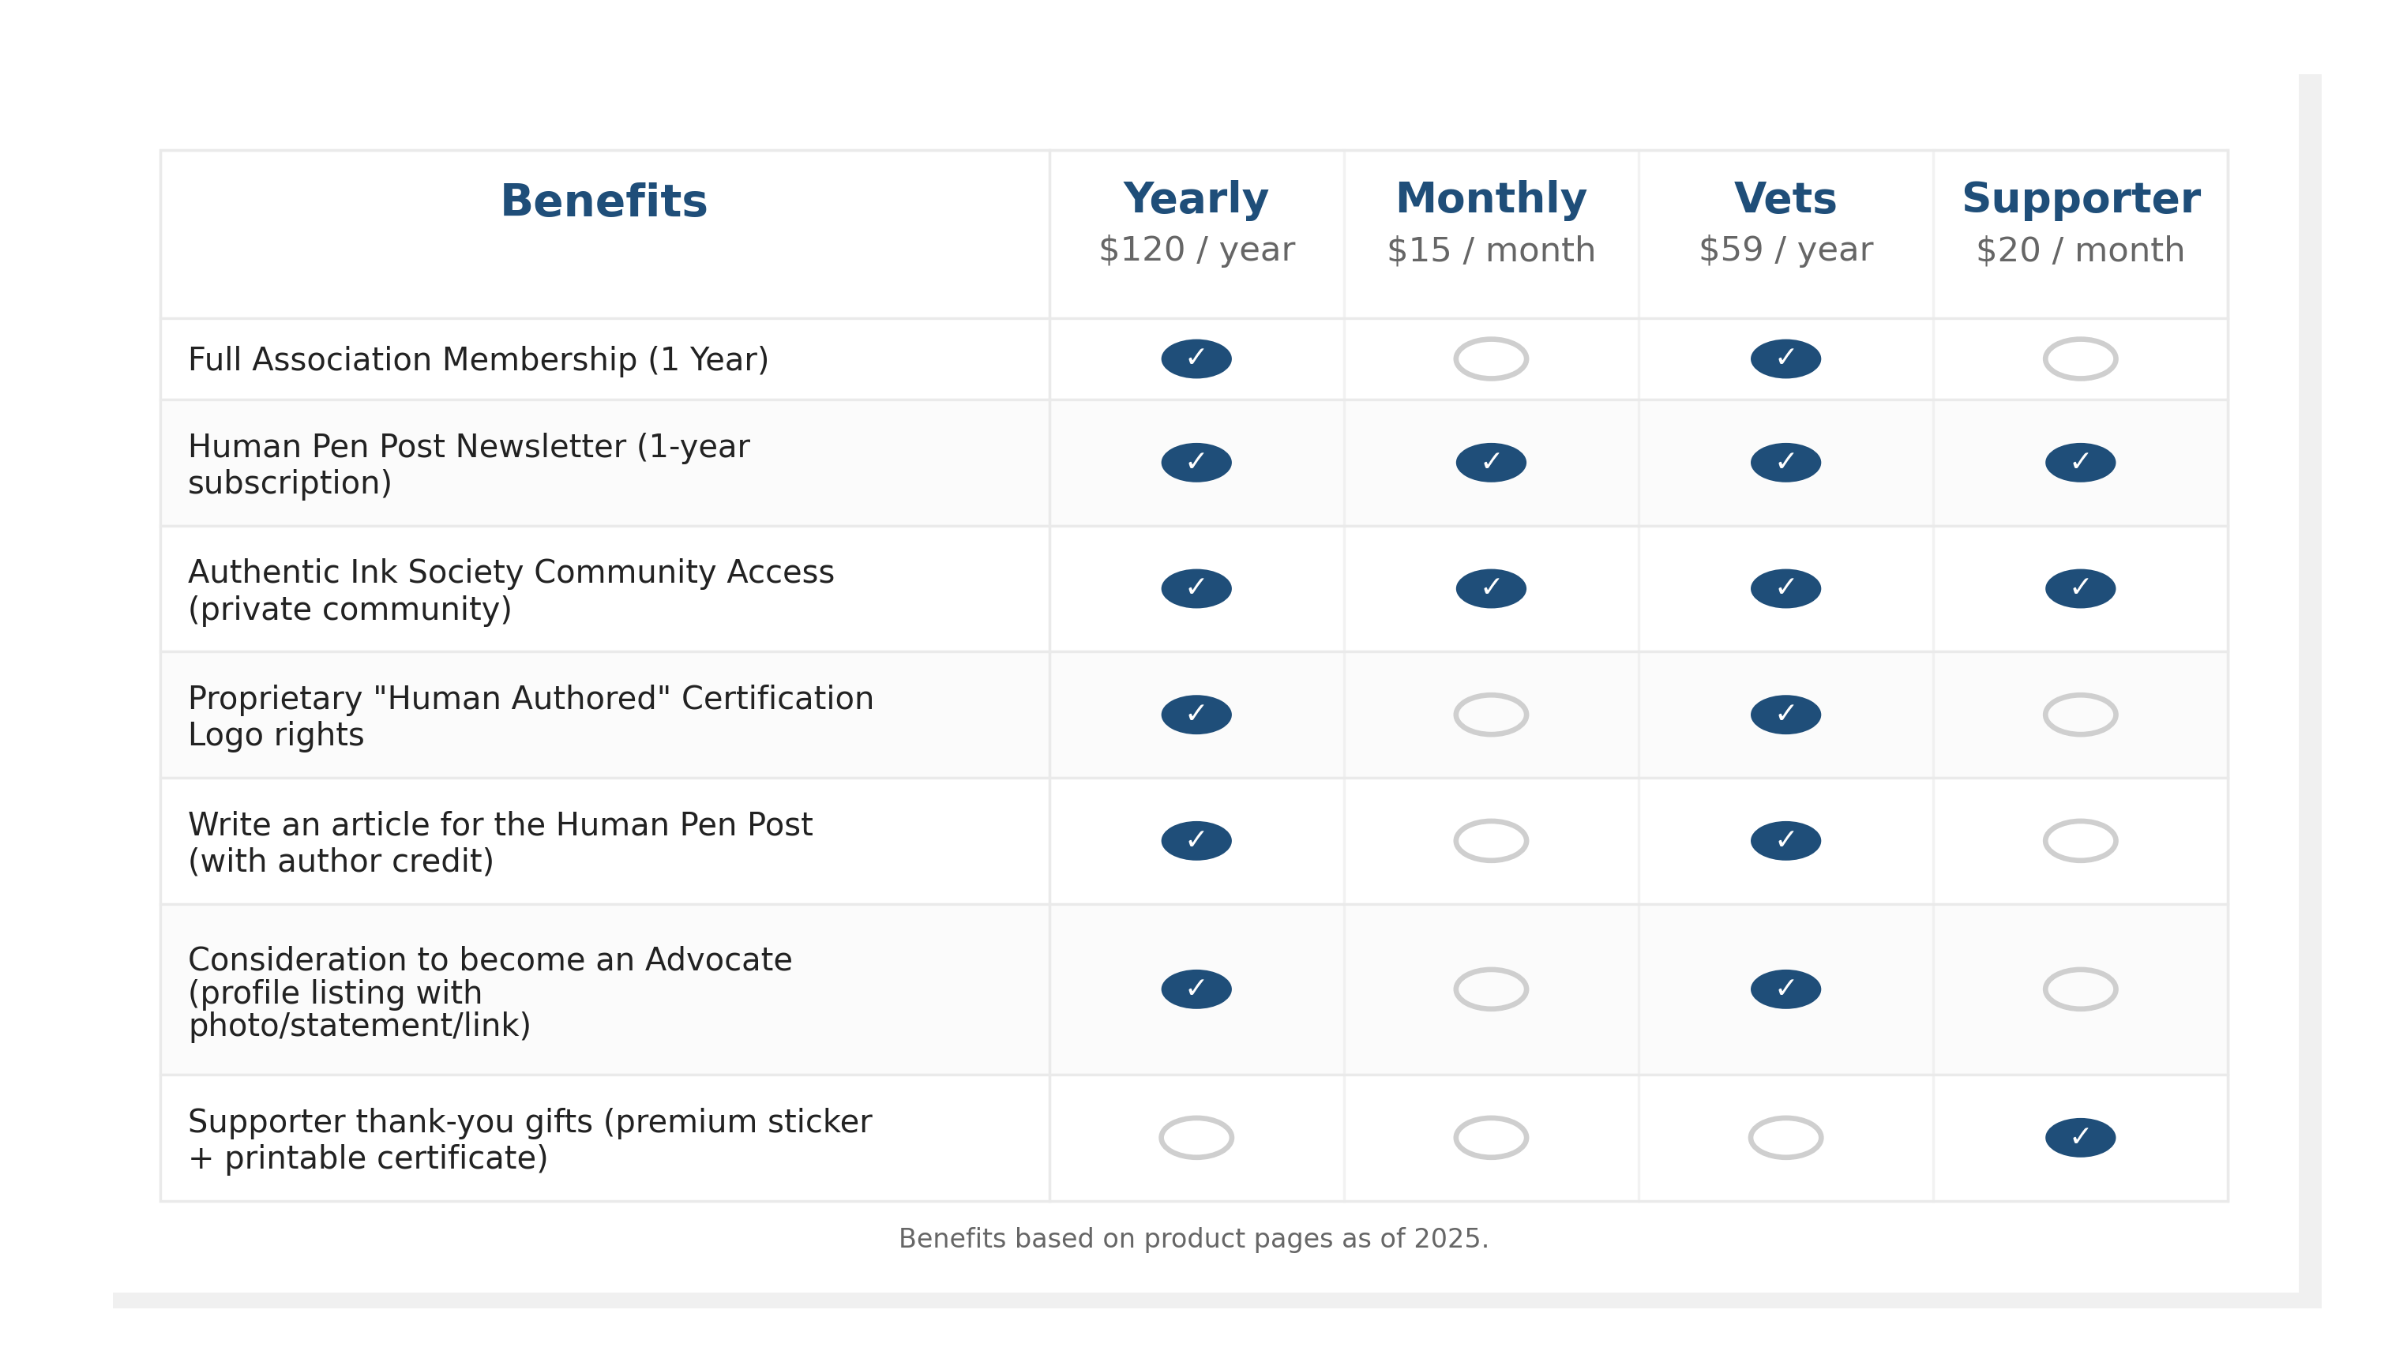Select the Supporter plan column header
The height and width of the screenshot is (1351, 2388).
click(2080, 200)
